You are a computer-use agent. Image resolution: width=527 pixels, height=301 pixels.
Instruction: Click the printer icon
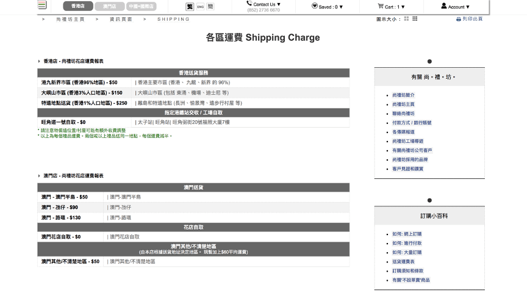pyautogui.click(x=458, y=19)
